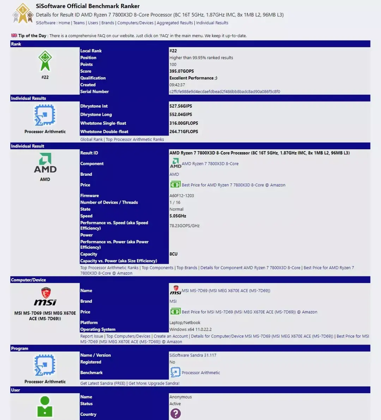
Task: Click the Create an Account link
Action: [170, 336]
